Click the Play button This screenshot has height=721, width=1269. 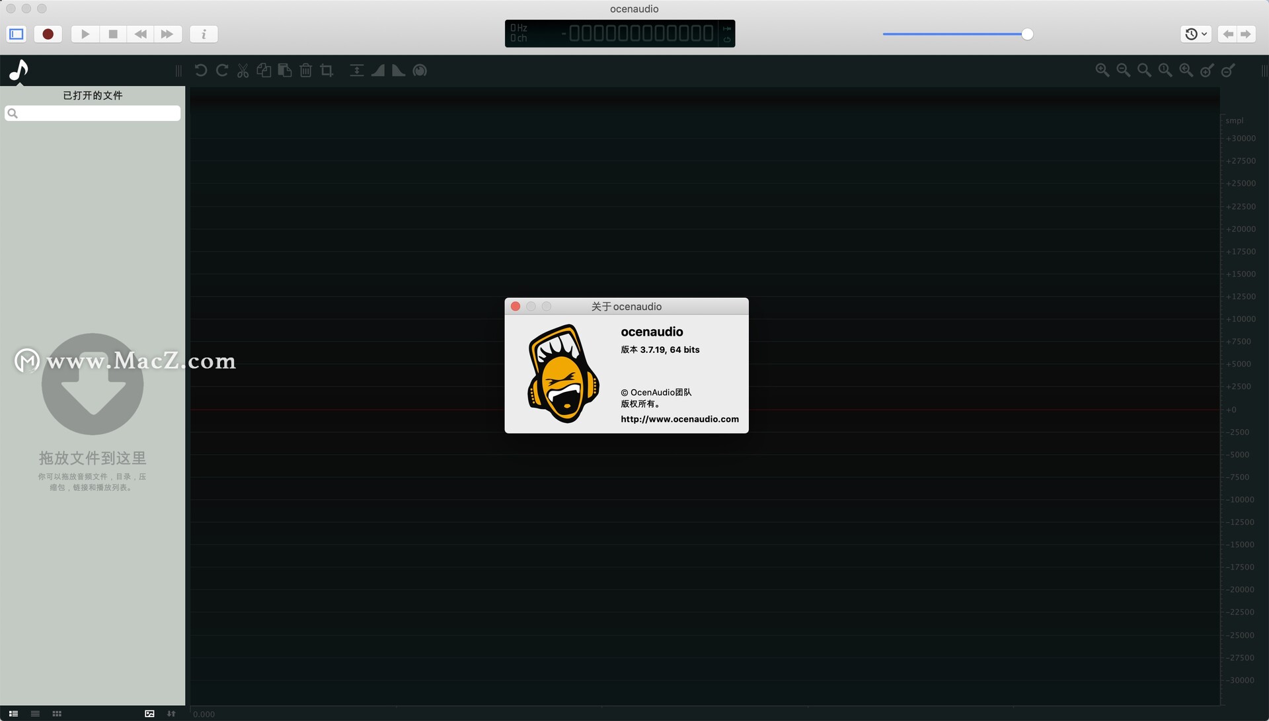85,34
